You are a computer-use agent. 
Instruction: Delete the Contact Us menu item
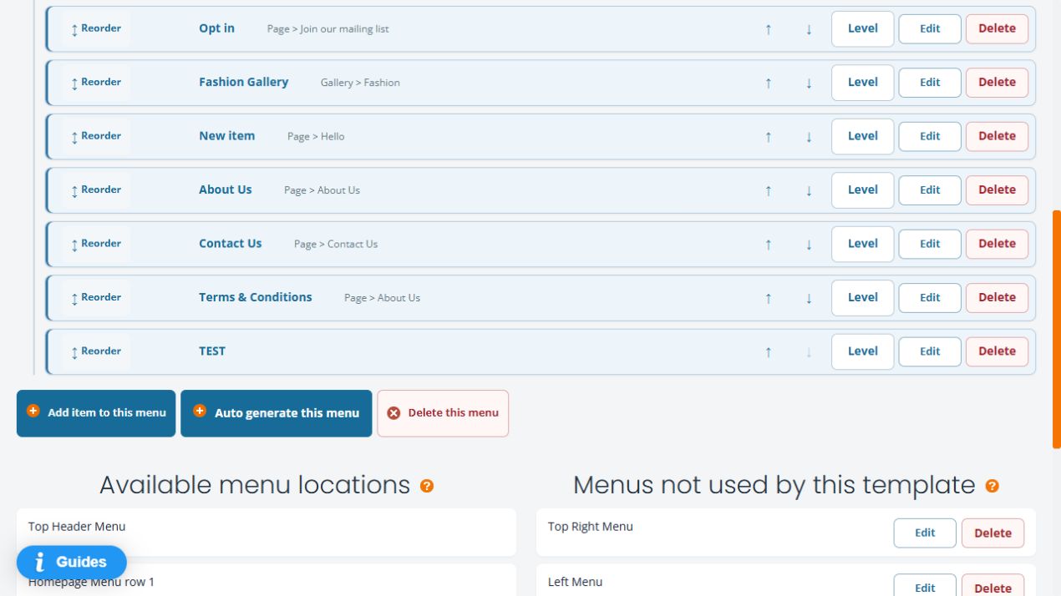[997, 244]
